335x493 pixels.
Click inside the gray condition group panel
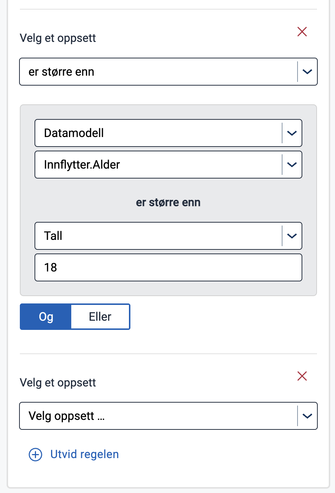[x=168, y=200]
